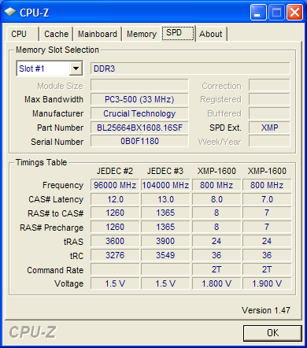
Task: Click part number BL25664BX1608.16SF
Action: coord(139,128)
